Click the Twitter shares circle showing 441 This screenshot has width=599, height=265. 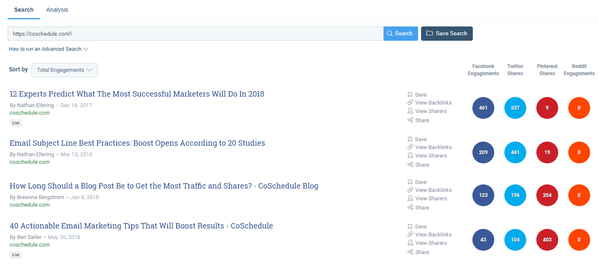515,152
